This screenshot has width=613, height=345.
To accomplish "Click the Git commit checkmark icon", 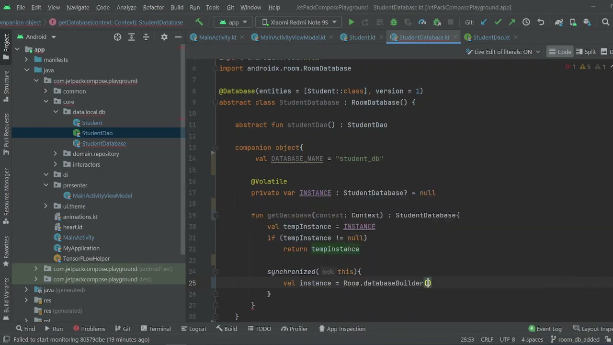I will (x=498, y=23).
